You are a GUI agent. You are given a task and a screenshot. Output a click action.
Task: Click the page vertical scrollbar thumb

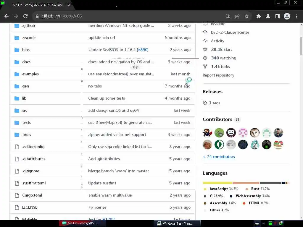coord(301,46)
